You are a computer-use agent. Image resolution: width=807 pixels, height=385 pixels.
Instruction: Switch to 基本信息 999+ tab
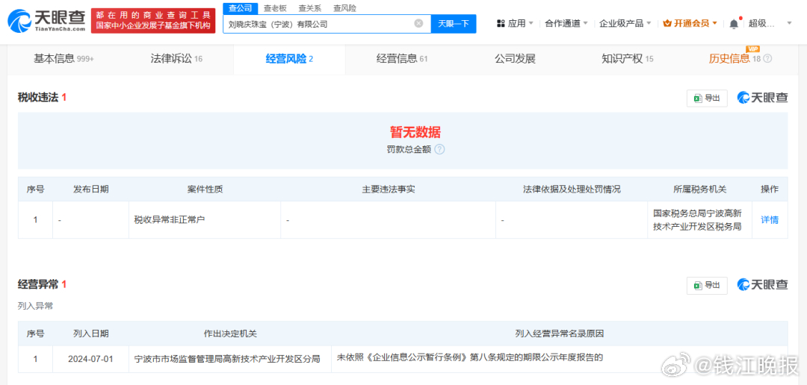point(64,59)
